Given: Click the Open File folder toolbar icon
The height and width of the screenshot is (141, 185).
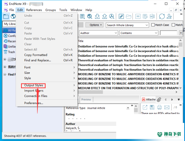Looking at the screenshot, I should [128, 16].
